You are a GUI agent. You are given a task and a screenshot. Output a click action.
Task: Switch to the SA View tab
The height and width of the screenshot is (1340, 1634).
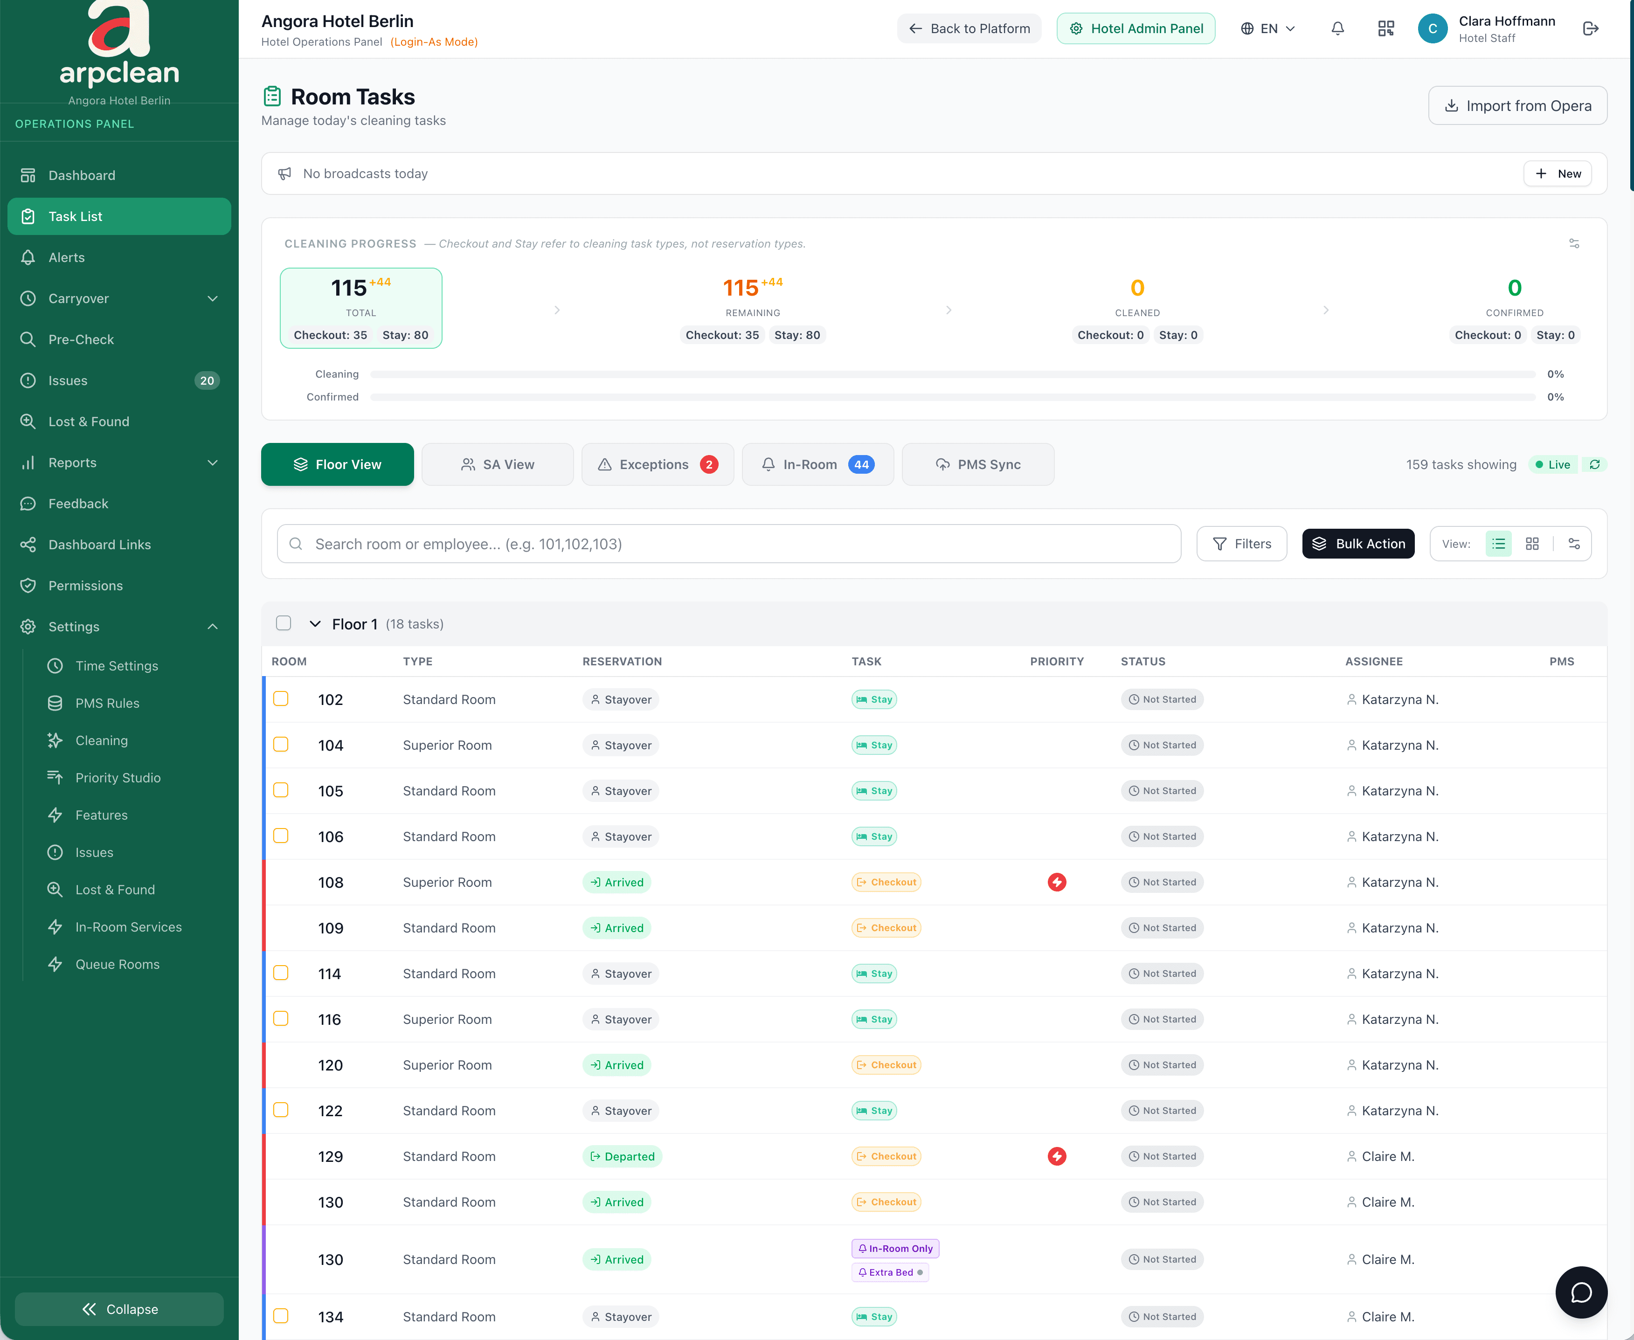[498, 464]
